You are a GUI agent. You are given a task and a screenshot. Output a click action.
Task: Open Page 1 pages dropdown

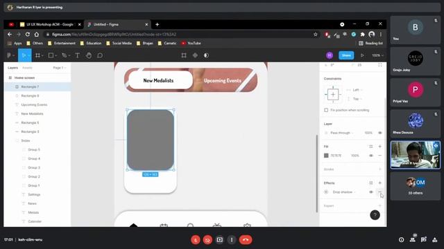point(60,68)
